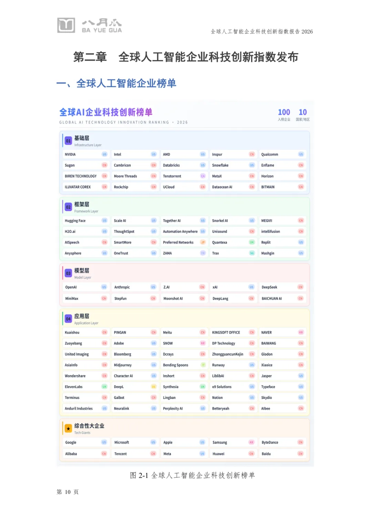Click the 'Qualcomm' cell
The width and height of the screenshot is (372, 526).
point(282,154)
